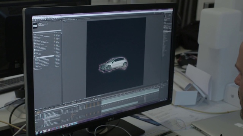Select the Roto Brush tool

[57, 19]
